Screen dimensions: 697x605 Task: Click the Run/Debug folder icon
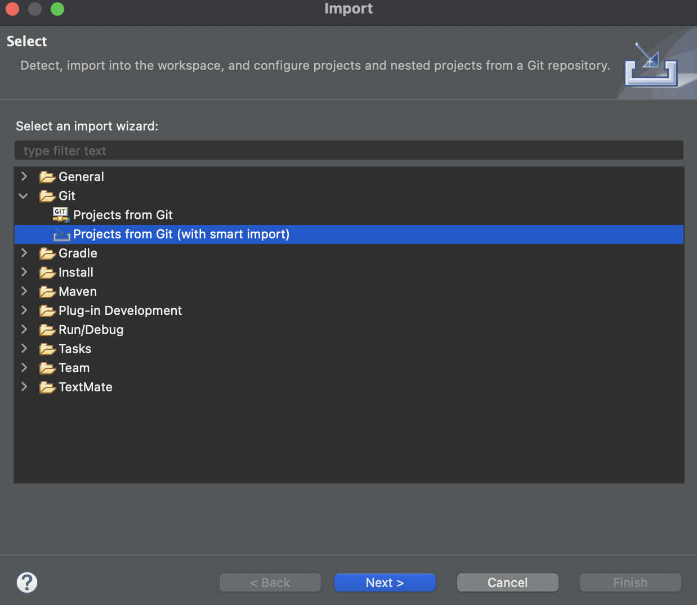coord(47,330)
